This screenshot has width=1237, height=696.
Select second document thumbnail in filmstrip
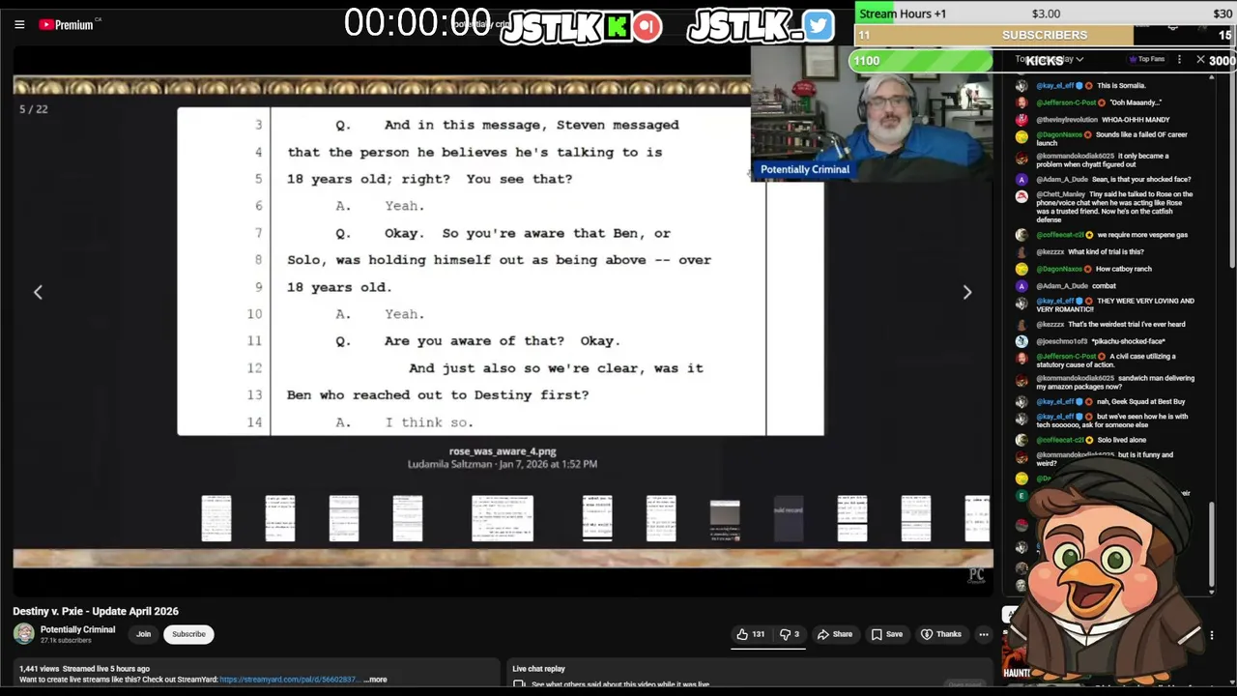(x=280, y=518)
